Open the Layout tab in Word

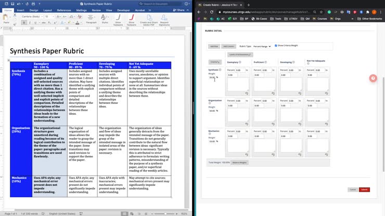pos(47,10)
